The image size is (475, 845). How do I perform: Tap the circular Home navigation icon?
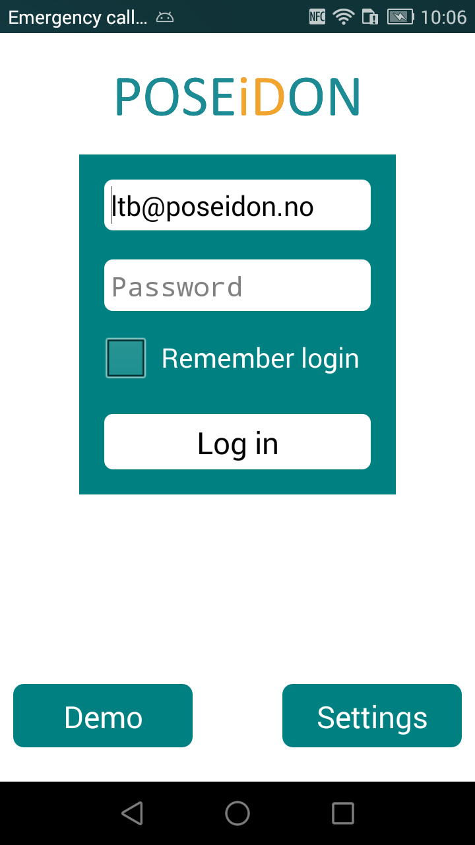pos(237,813)
